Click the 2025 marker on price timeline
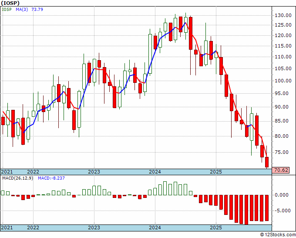The height and width of the screenshot is (238, 296). (x=216, y=172)
